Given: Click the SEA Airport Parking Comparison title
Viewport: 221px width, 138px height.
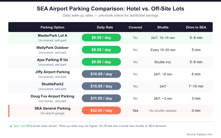Looking at the screenshot, I should [110, 9].
